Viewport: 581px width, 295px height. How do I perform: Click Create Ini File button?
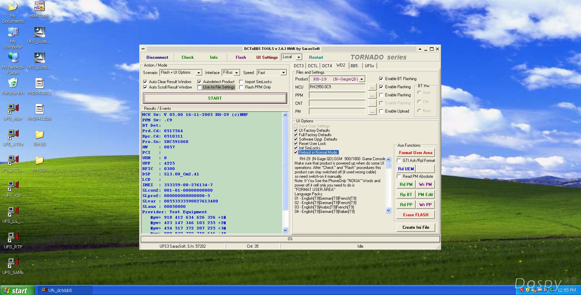416,227
